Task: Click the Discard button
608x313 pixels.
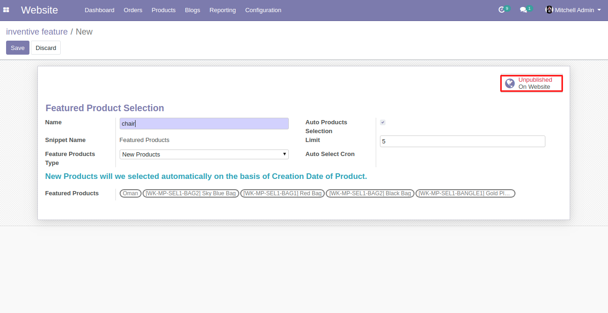Action: (x=46, y=48)
